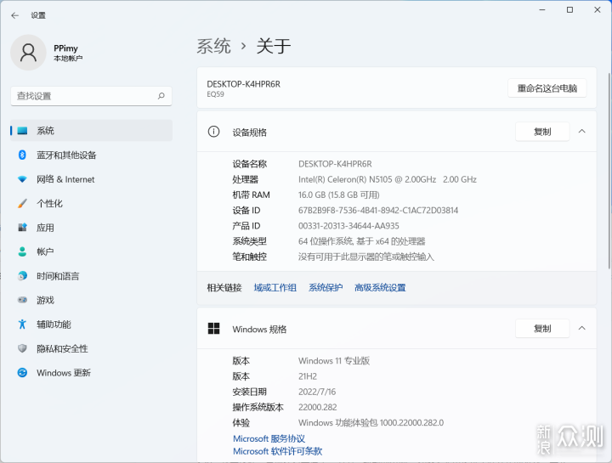This screenshot has width=612, height=463.
Task: Click the 查找设置 search field
Action: pyautogui.click(x=91, y=96)
